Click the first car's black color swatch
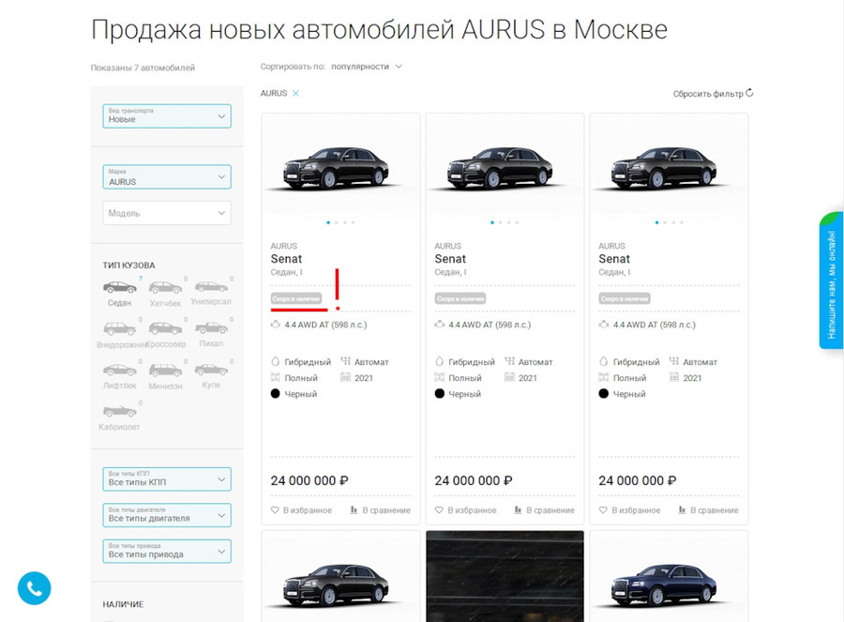Image resolution: width=844 pixels, height=622 pixels. click(x=275, y=394)
